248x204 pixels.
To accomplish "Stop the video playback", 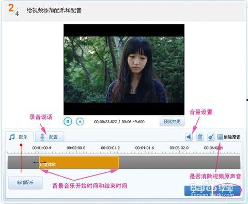I will [80, 122].
